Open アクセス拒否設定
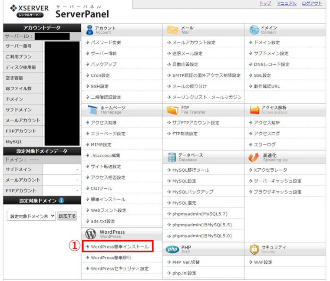Screen dimensions: 330x281 pyautogui.click(x=108, y=177)
